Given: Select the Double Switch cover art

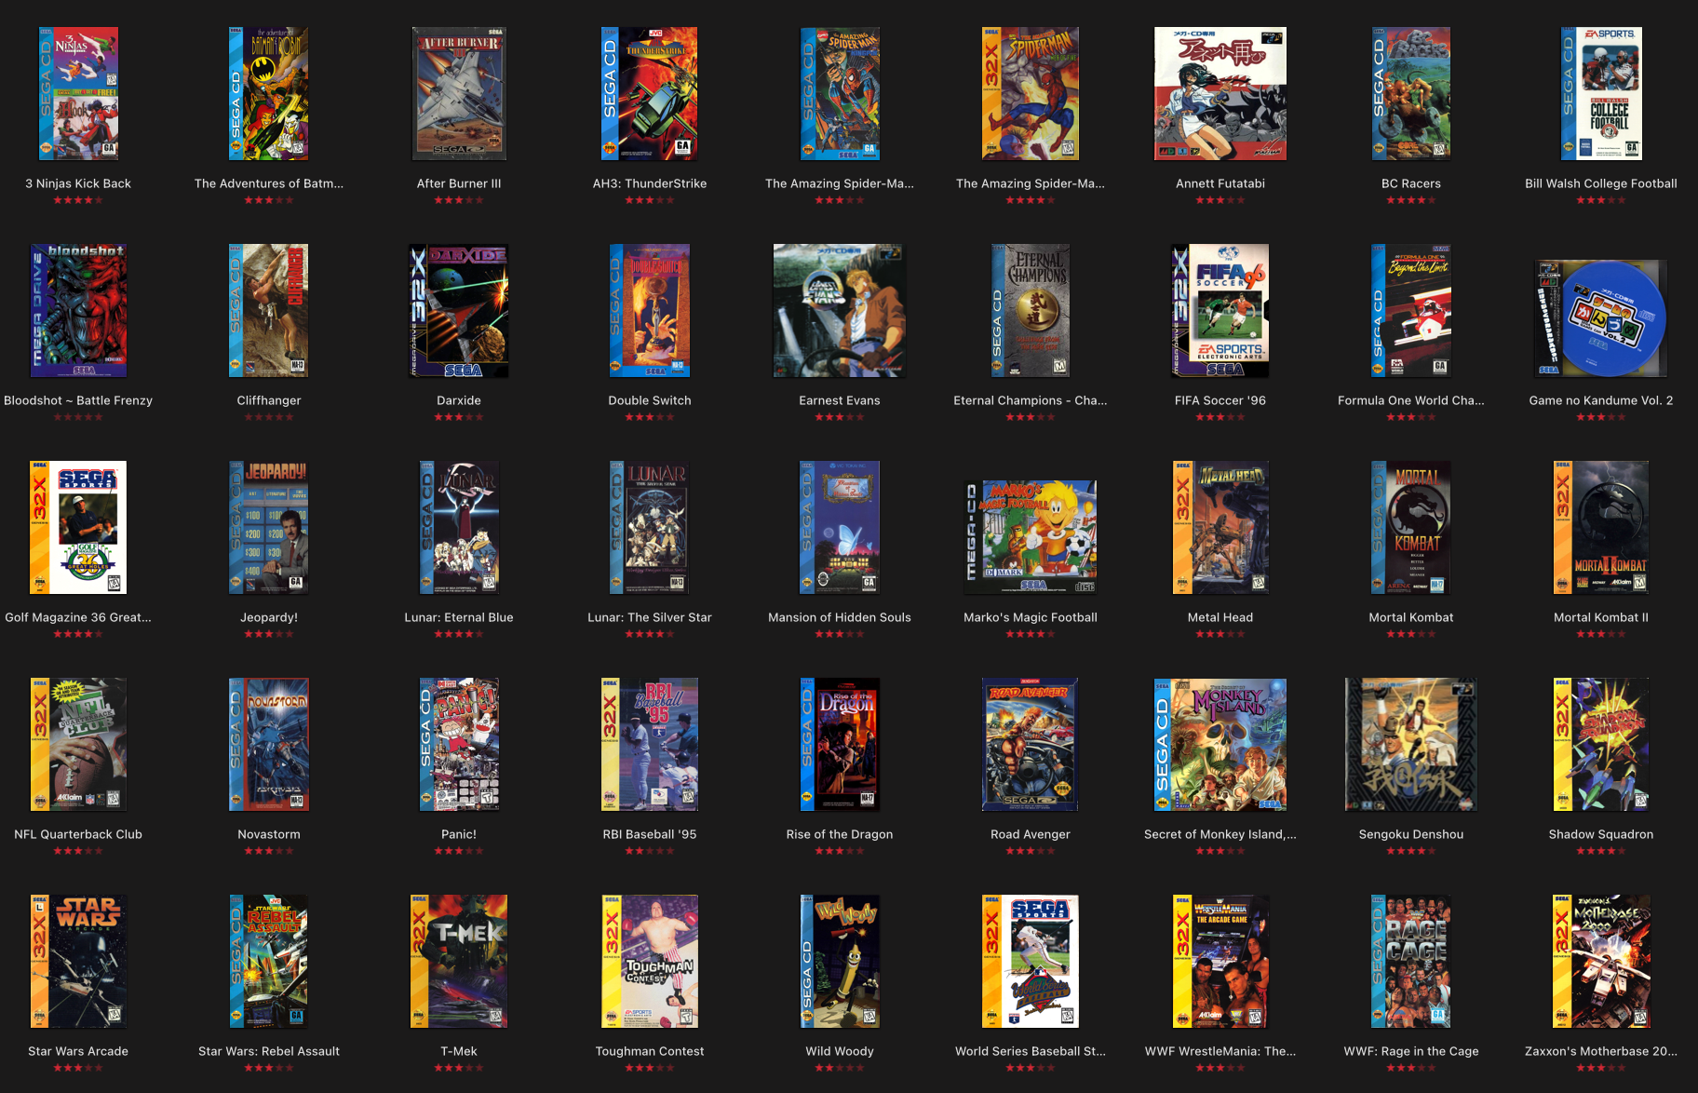Looking at the screenshot, I should [x=650, y=310].
